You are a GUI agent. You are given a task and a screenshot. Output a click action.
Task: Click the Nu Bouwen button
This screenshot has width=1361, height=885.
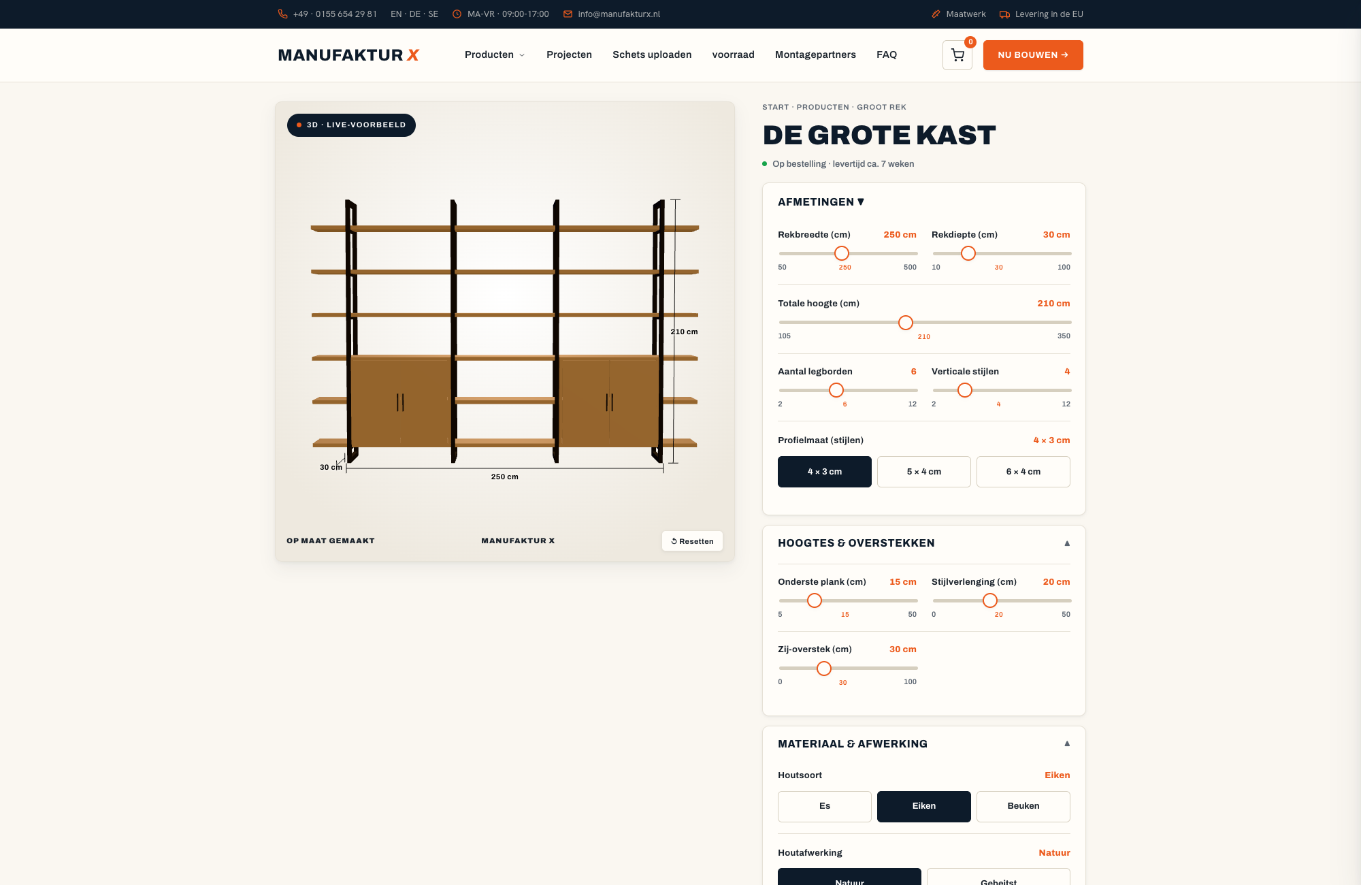pyautogui.click(x=1033, y=55)
